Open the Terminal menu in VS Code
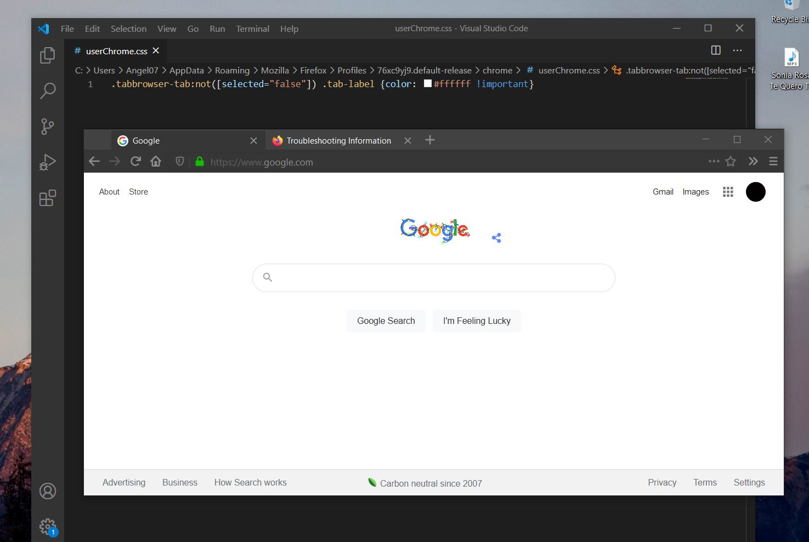809x542 pixels. 252,28
